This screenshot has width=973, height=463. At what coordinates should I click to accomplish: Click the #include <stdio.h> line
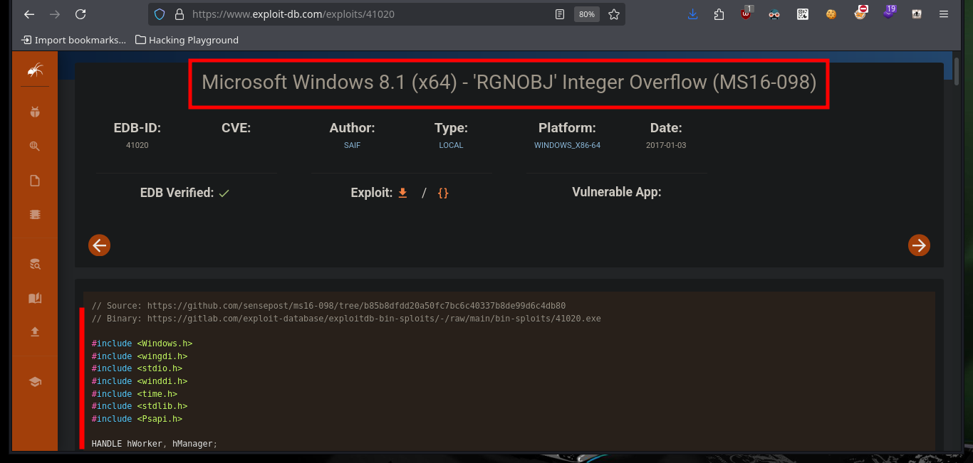pos(137,368)
